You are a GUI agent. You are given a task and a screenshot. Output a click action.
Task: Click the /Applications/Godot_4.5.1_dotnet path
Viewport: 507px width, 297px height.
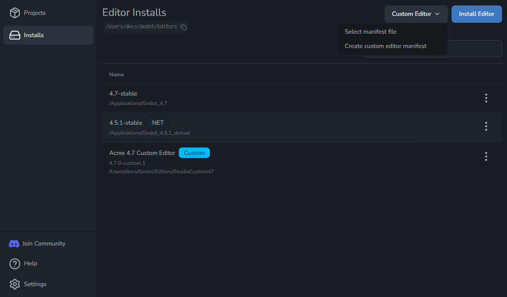[150, 133]
